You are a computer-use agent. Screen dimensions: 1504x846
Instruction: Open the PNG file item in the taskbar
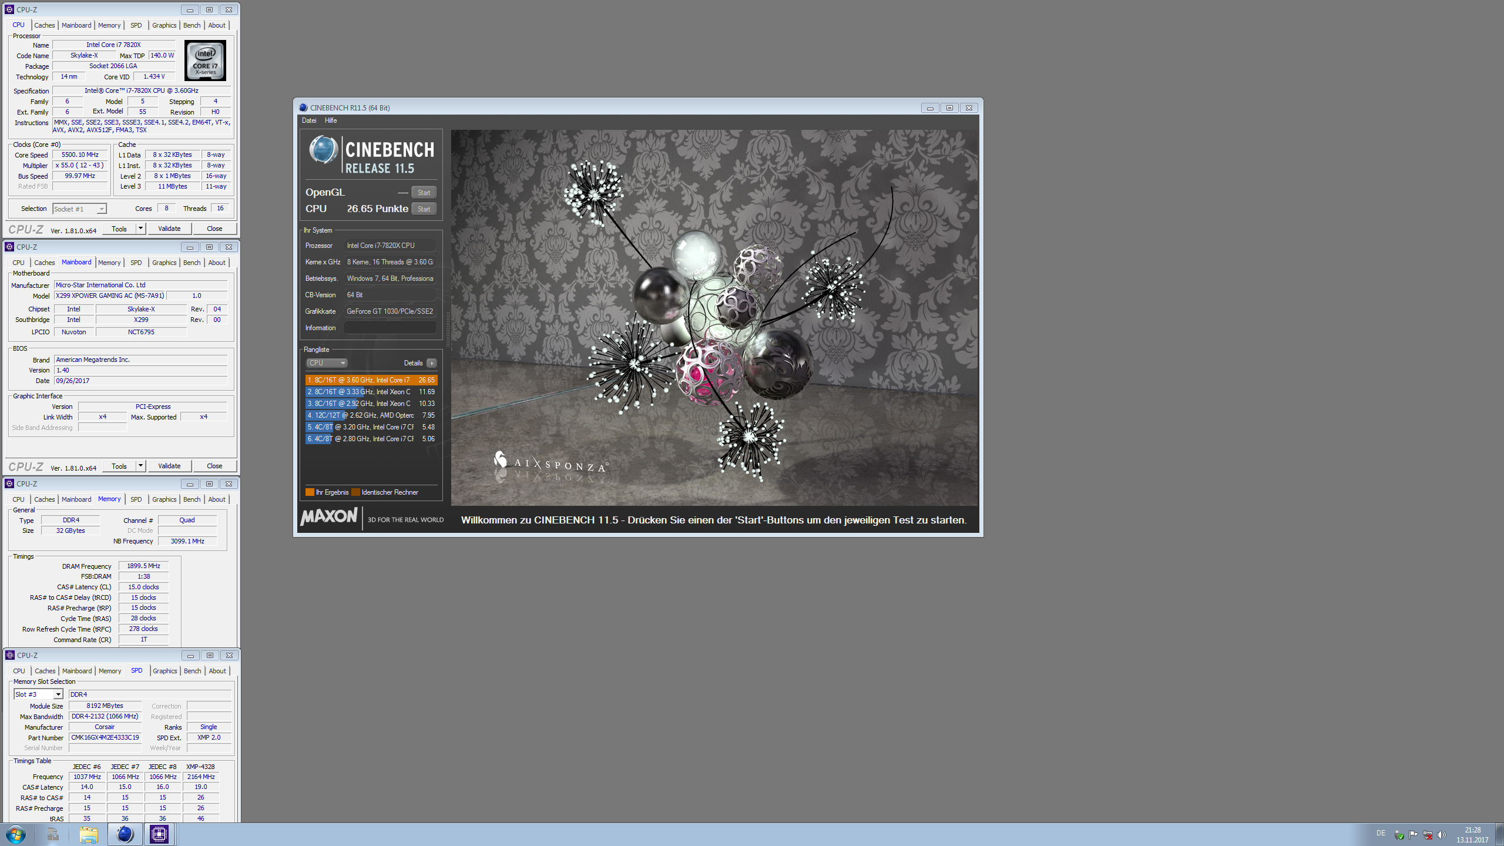[53, 834]
